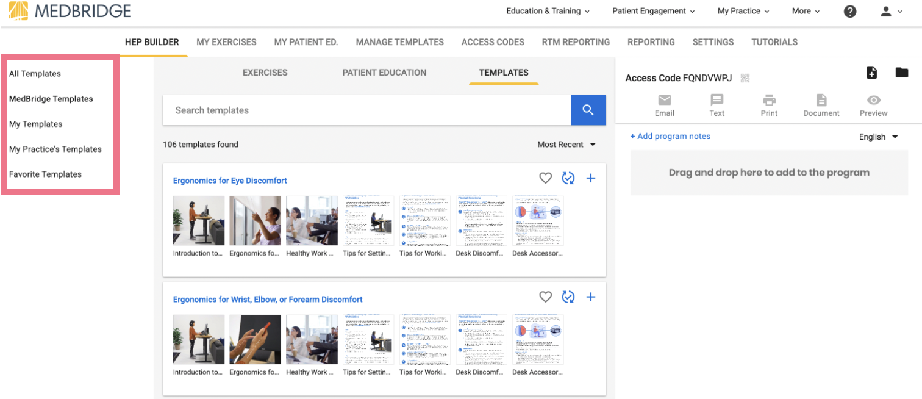The image size is (922, 399).
Task: Switch to the PATIENT EDUCATION sub-tab
Action: tap(384, 73)
